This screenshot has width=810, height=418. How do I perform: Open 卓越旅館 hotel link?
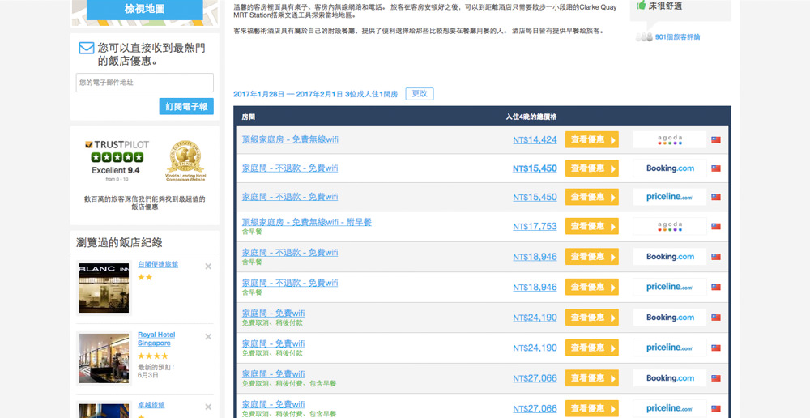coord(151,406)
